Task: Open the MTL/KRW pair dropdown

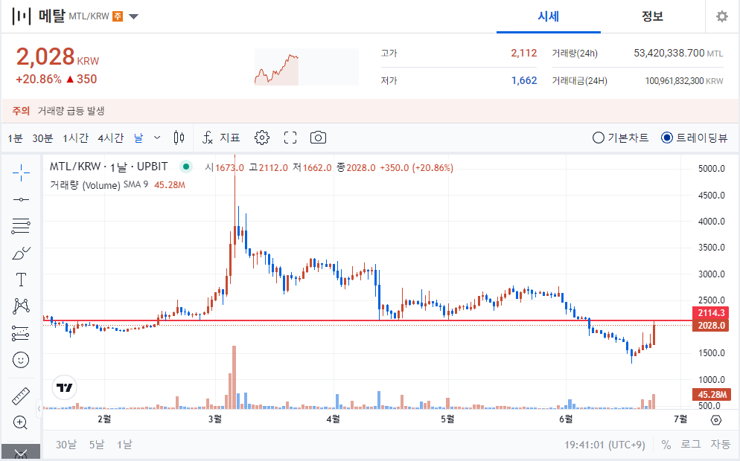Action: click(133, 16)
